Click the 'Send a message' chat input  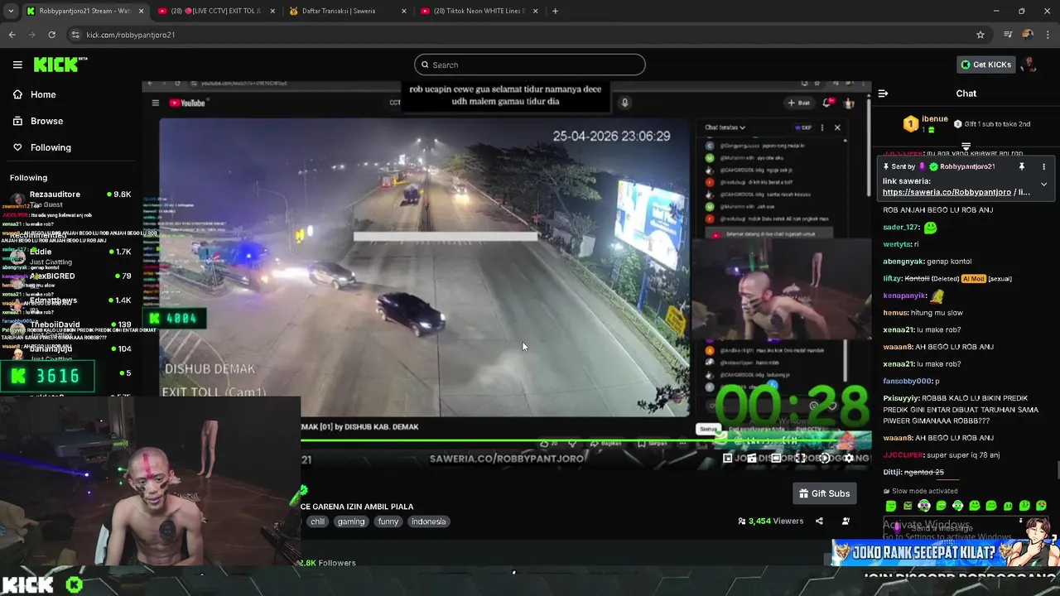click(966, 528)
